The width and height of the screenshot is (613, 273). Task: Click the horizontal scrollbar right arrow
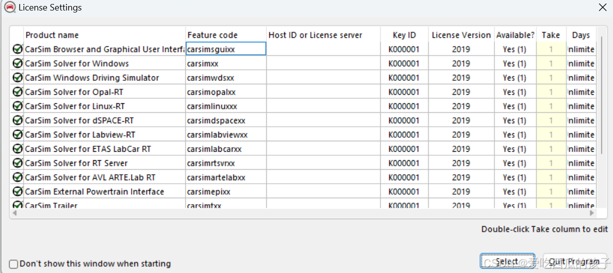pyautogui.click(x=592, y=213)
